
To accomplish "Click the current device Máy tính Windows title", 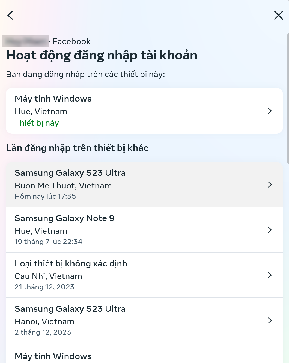I will click(x=53, y=99).
